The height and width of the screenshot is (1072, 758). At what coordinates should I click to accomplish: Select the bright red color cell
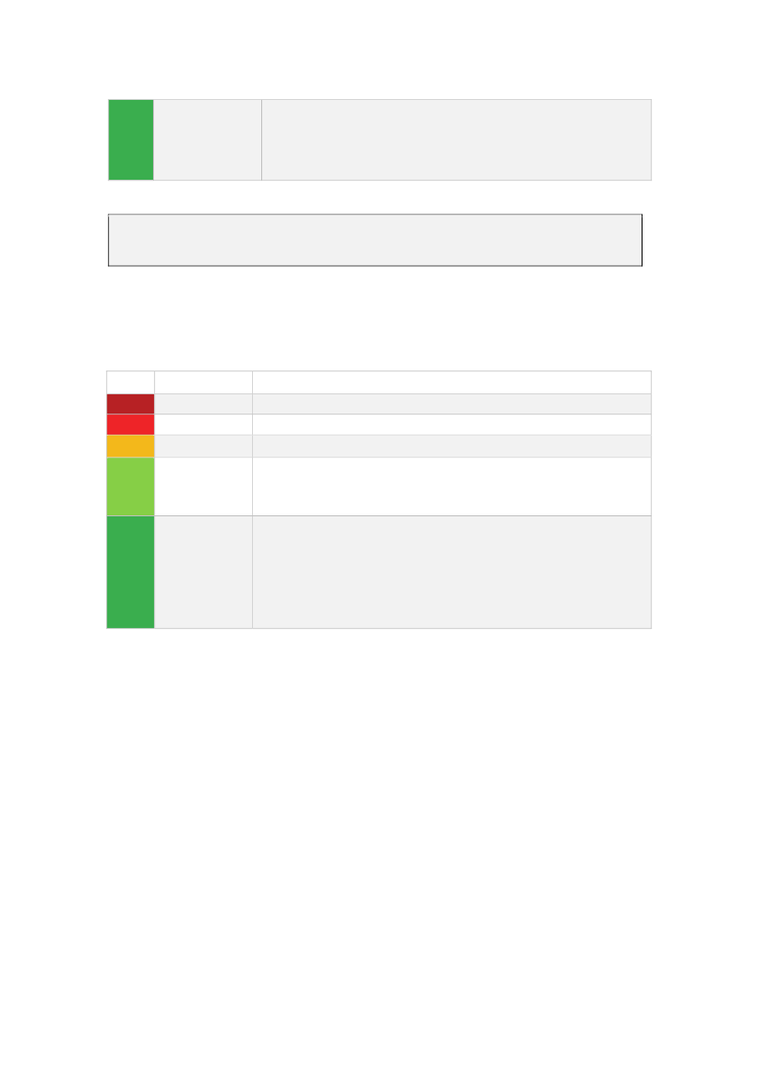[x=130, y=424]
